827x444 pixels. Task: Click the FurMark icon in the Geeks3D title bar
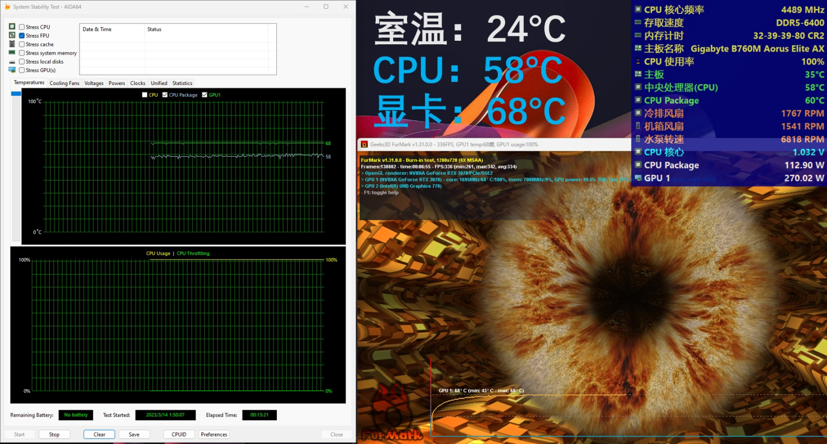364,144
